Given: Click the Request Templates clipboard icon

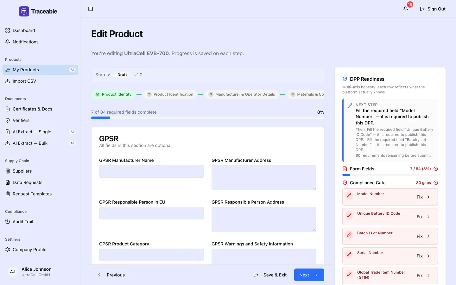Looking at the screenshot, I should tap(8, 194).
